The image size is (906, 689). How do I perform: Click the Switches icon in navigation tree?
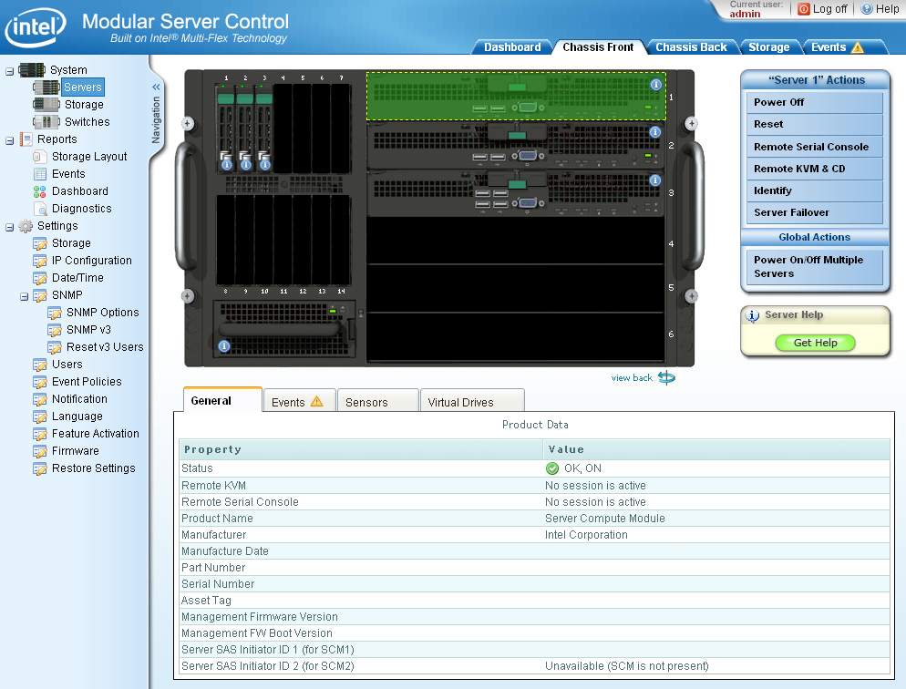click(46, 122)
